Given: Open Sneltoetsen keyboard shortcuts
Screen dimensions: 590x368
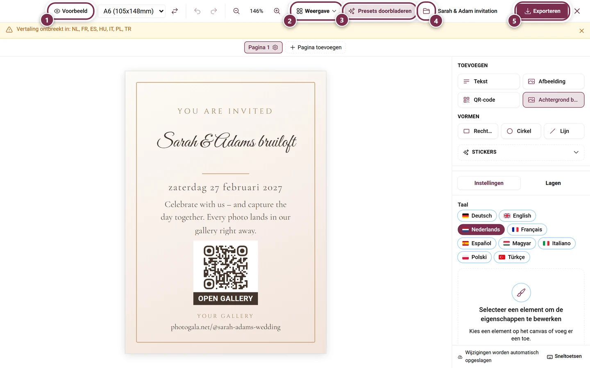Looking at the screenshot, I should 564,357.
